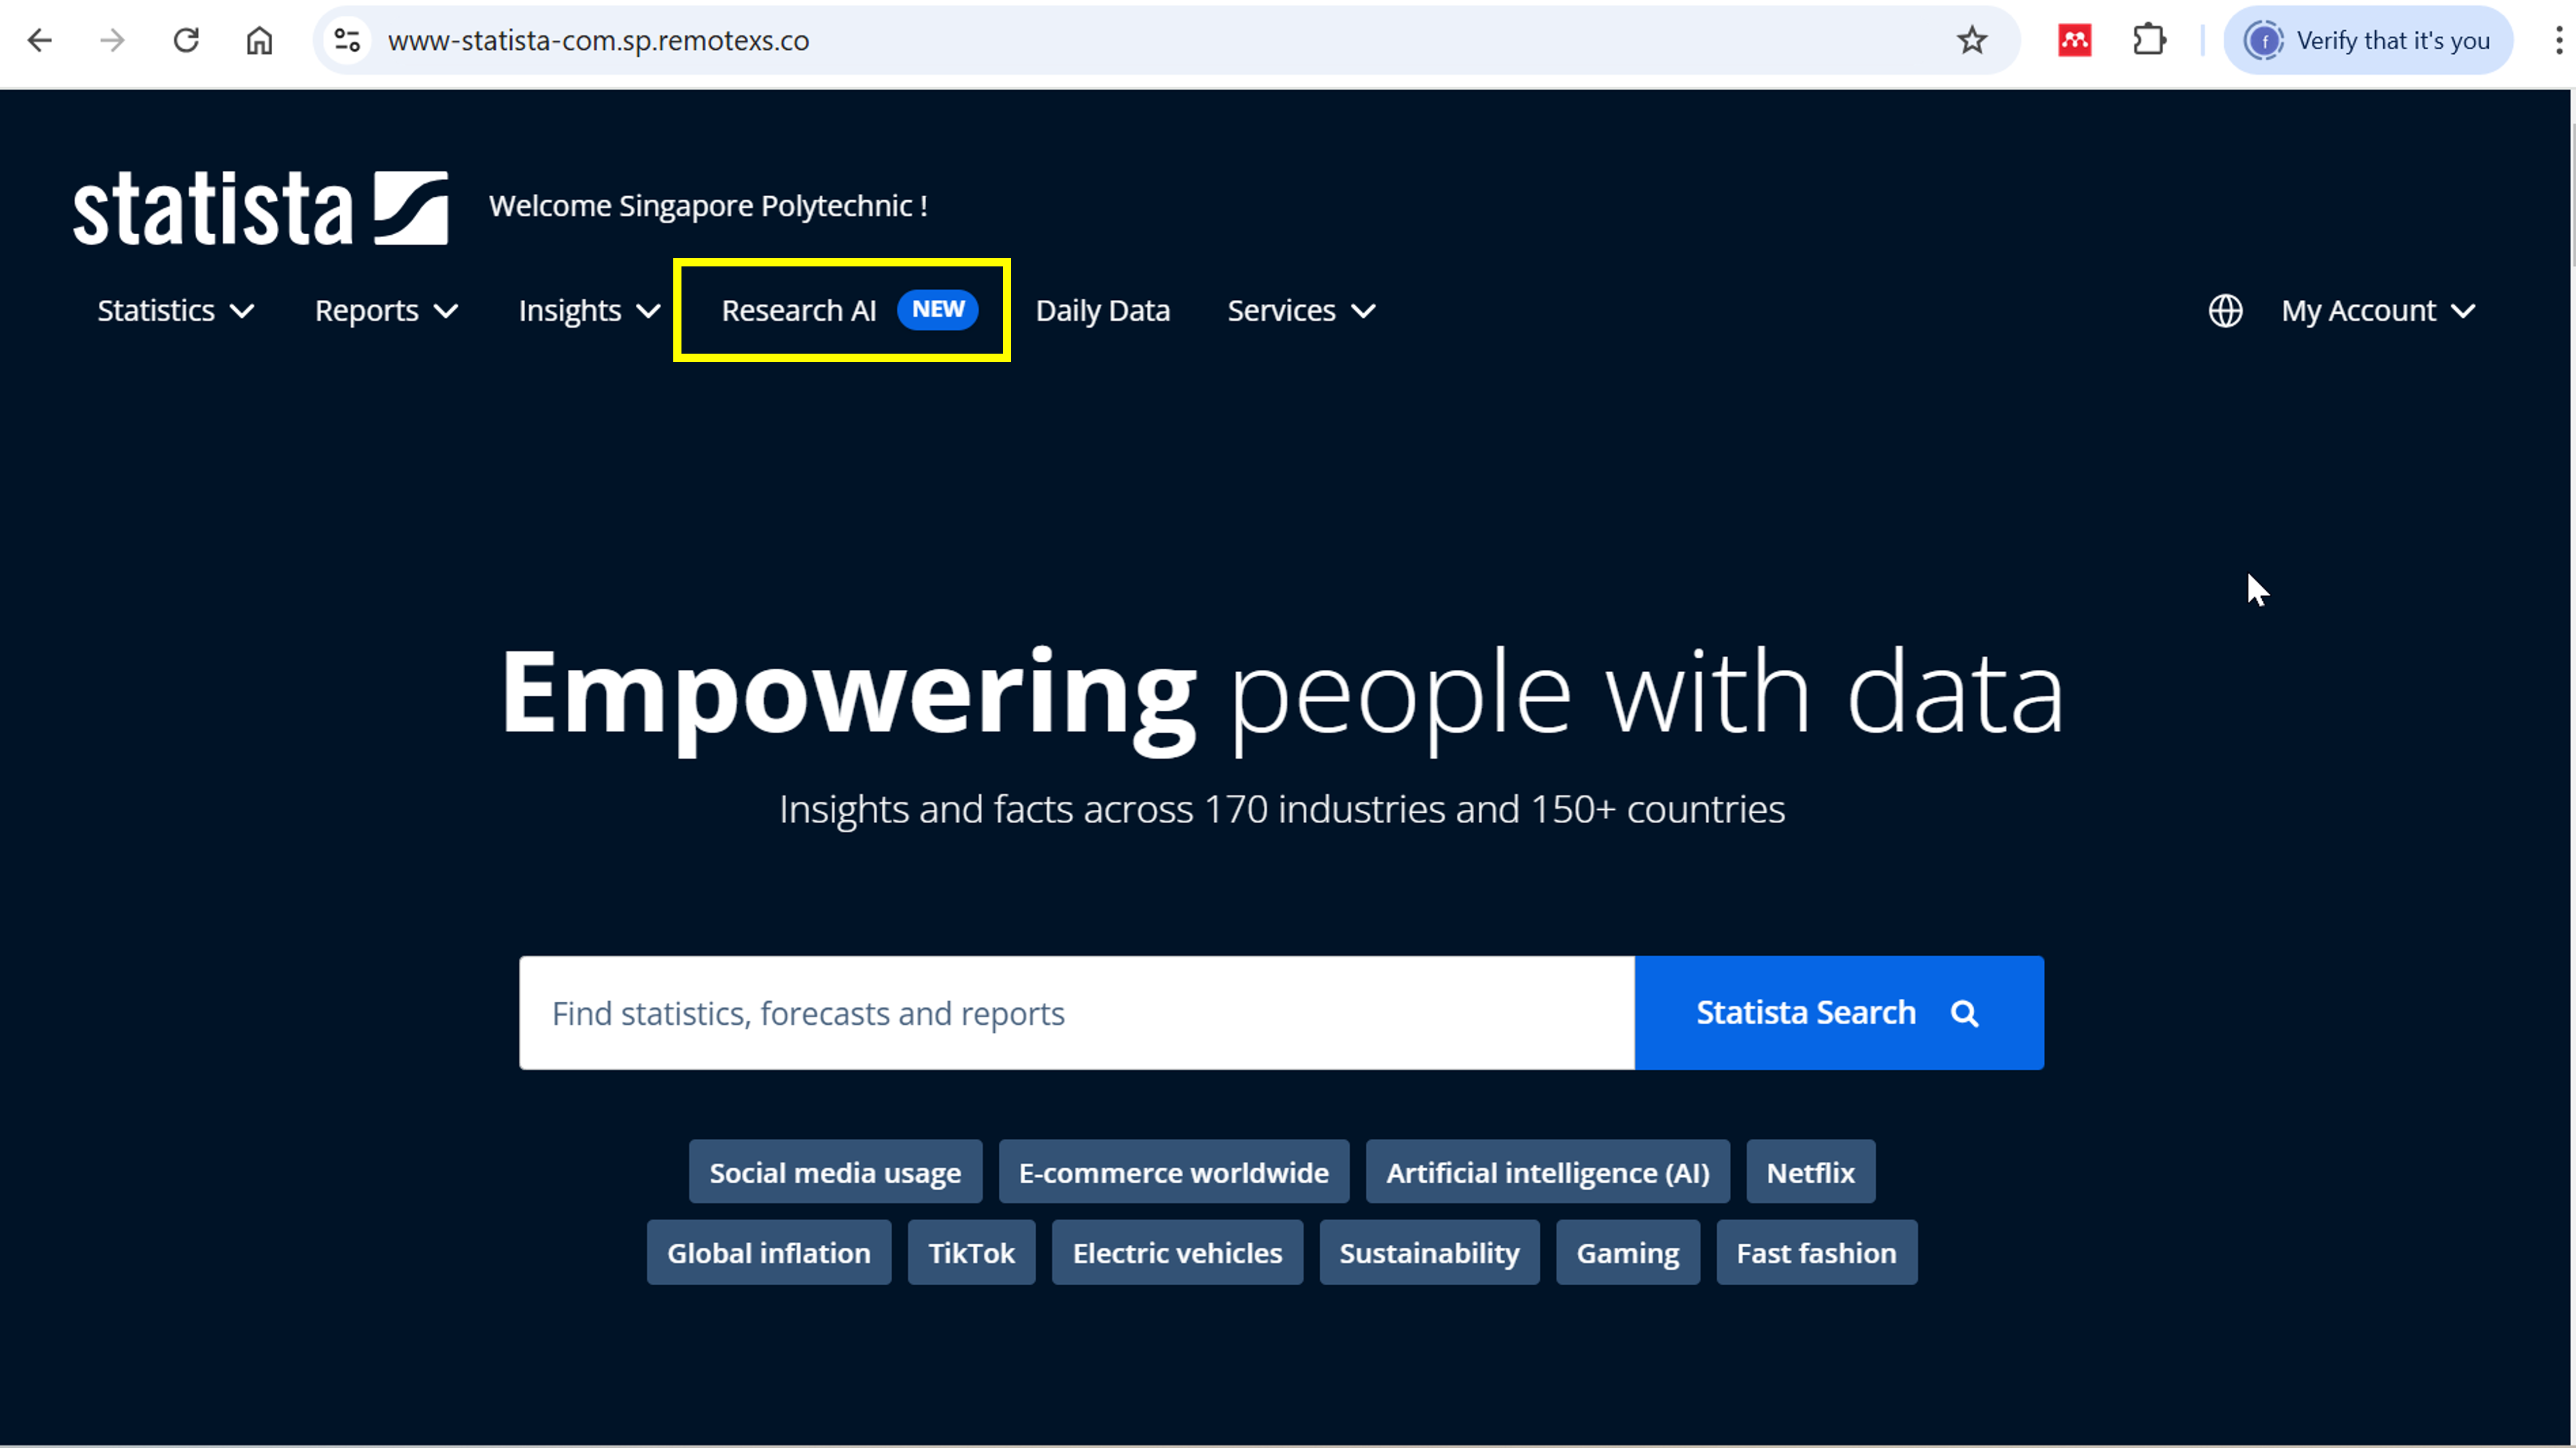Open the globe language selector icon
The image size is (2576, 1448).
coord(2225,311)
